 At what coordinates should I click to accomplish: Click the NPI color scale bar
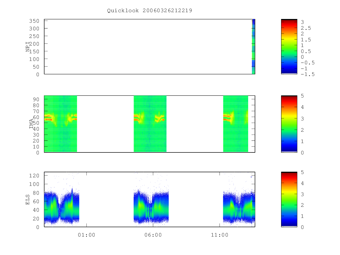click(x=289, y=46)
